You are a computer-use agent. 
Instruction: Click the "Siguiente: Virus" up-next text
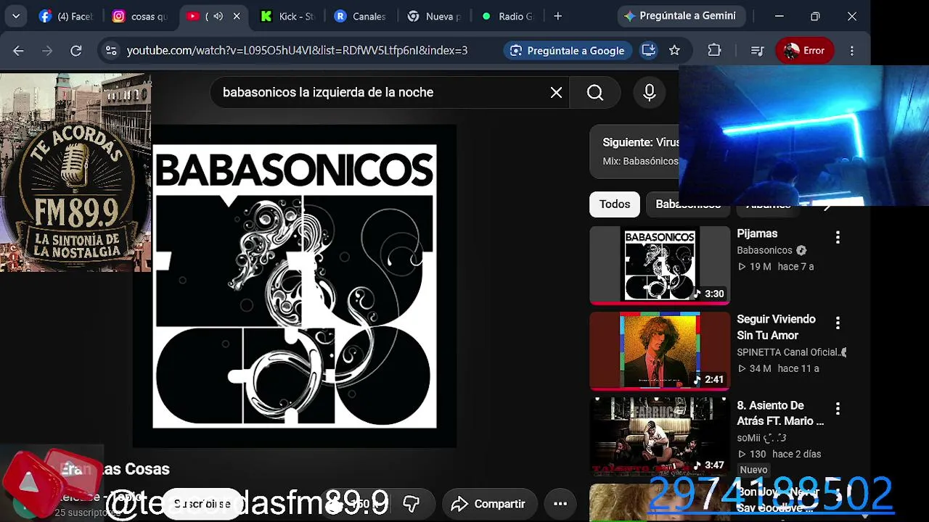641,143
